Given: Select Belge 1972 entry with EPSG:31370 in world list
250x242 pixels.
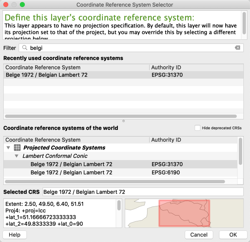Looking at the screenshot, I should coord(71,164).
